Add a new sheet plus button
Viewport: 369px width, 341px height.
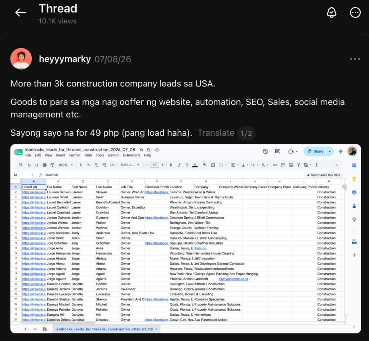25,329
